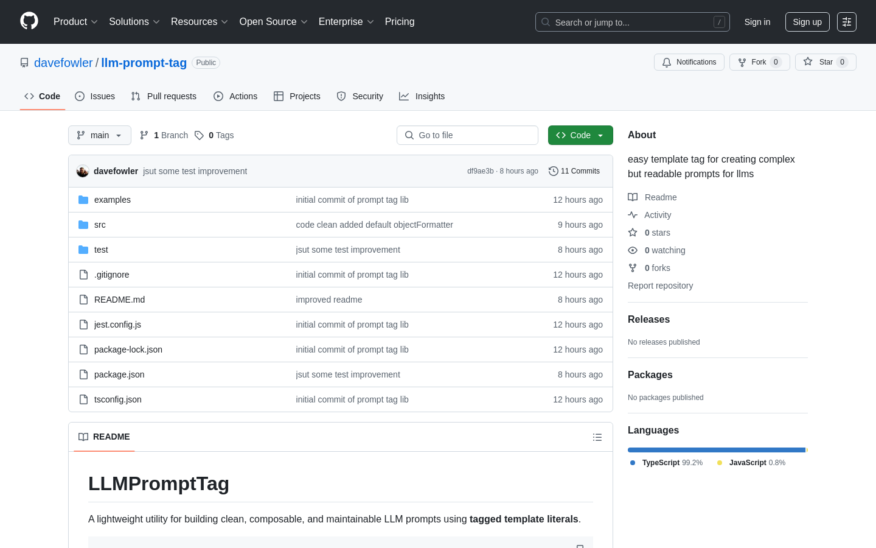Switch to the Pull requests tab
876x548 pixels.
click(164, 96)
